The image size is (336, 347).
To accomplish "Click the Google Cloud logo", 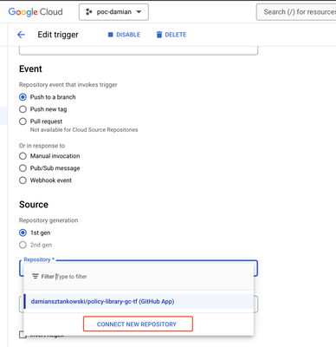I will (x=36, y=12).
